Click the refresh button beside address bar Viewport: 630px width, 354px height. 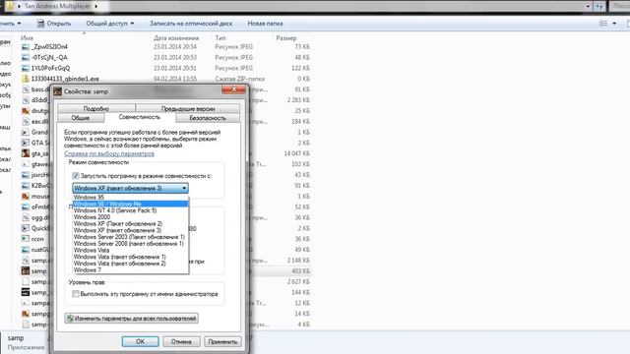click(599, 6)
